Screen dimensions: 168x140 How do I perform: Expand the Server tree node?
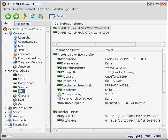pyautogui.click(x=5, y=112)
